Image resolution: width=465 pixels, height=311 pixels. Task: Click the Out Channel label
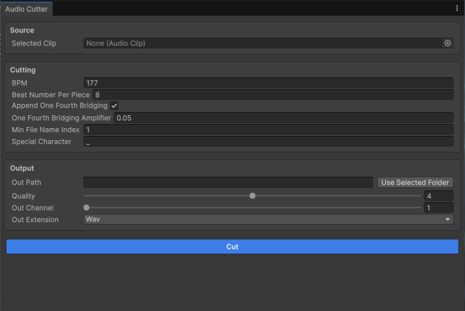coord(33,208)
